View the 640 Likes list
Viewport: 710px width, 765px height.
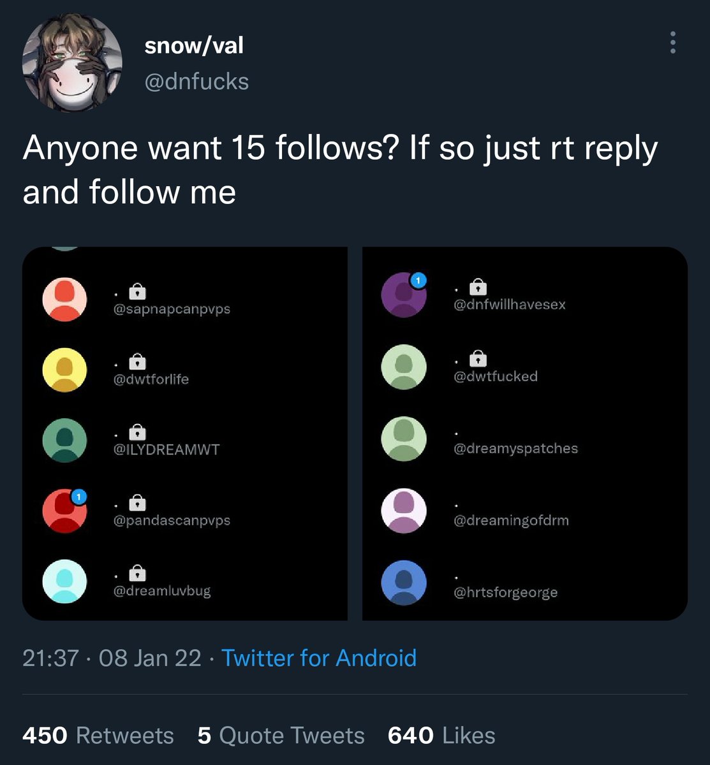[x=441, y=735]
